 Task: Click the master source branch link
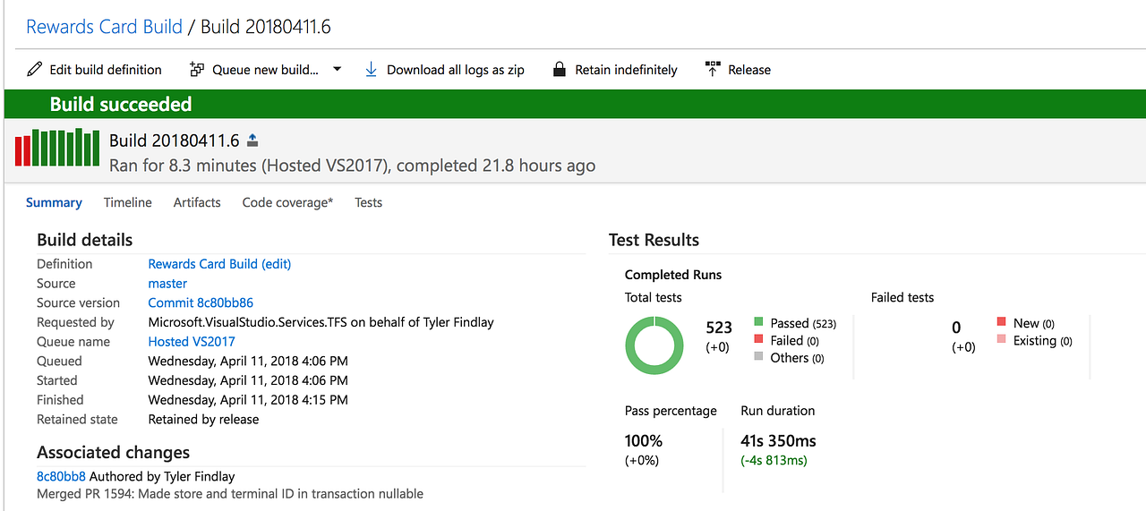point(167,284)
